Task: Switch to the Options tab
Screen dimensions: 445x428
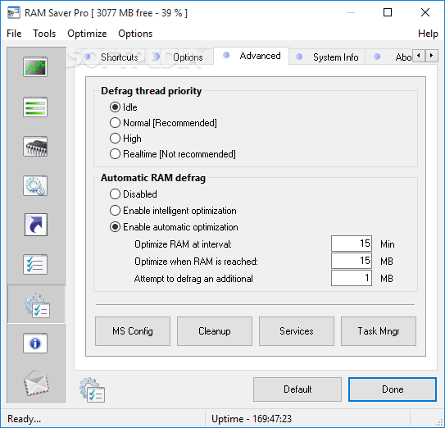Action: click(179, 57)
